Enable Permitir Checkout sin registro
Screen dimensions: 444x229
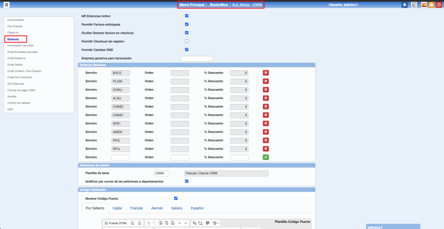point(187,41)
